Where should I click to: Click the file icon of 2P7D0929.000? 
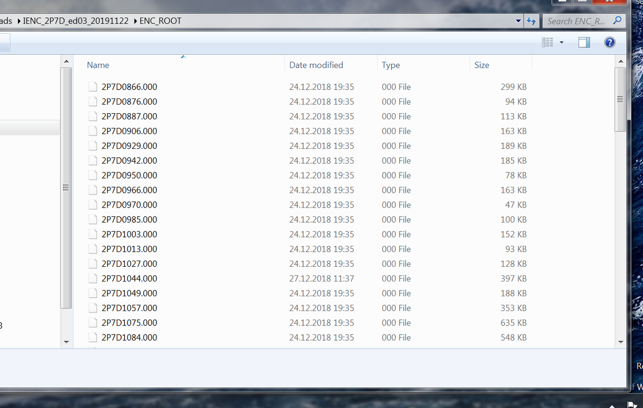[x=92, y=146]
